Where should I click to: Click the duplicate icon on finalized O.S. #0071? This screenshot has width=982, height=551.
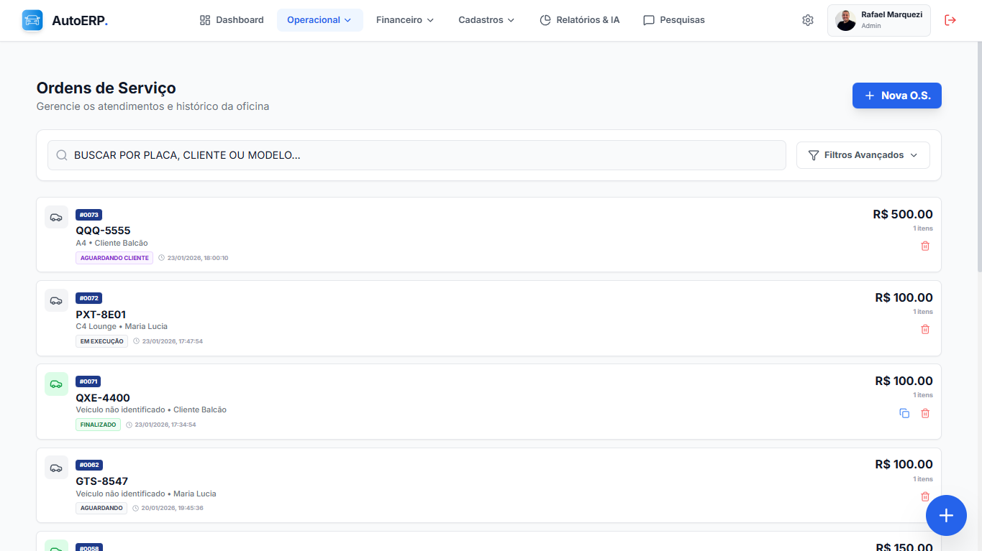(904, 413)
